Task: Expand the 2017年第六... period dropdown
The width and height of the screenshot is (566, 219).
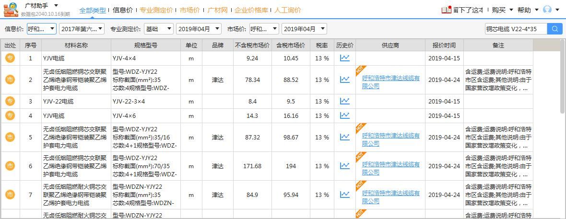Action: 82,29
